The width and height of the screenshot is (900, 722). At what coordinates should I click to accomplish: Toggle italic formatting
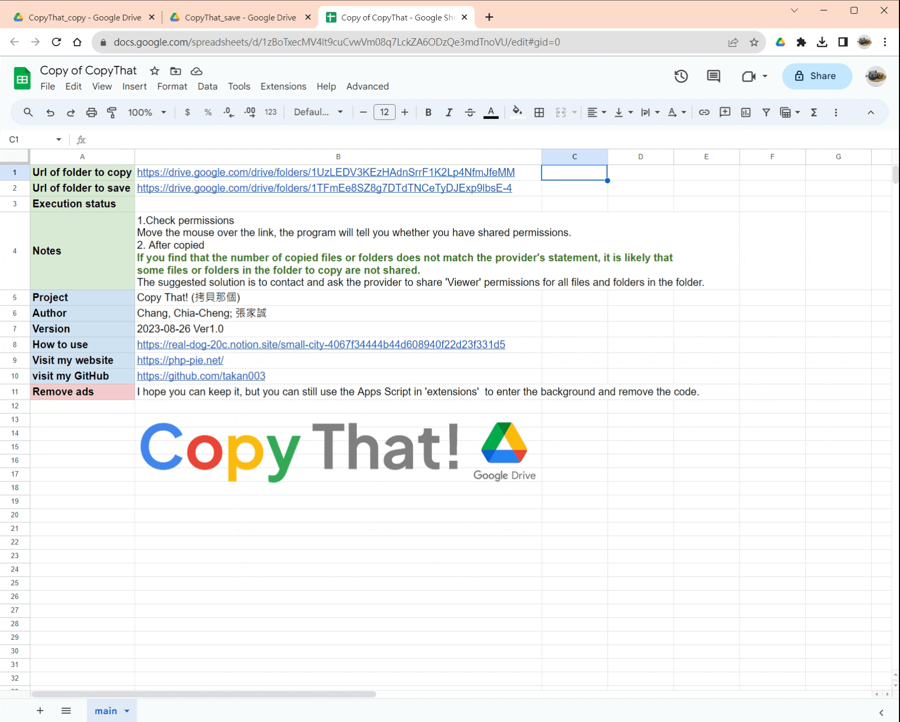449,112
